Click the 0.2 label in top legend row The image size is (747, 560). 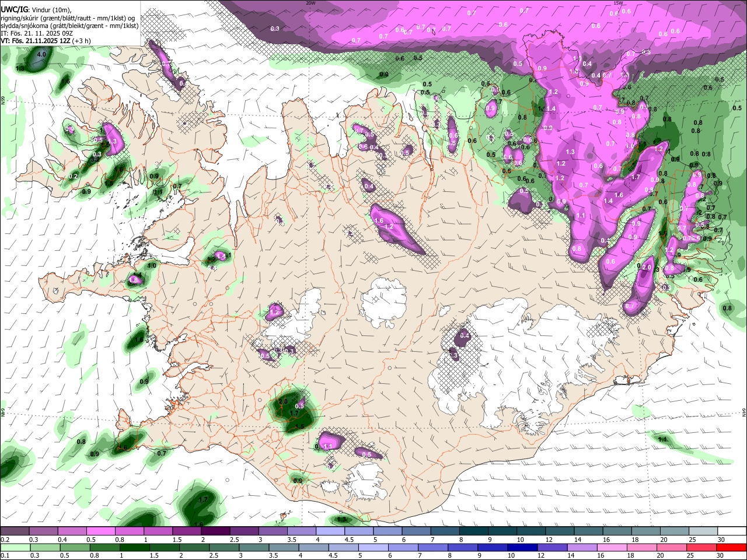[x=6, y=540]
